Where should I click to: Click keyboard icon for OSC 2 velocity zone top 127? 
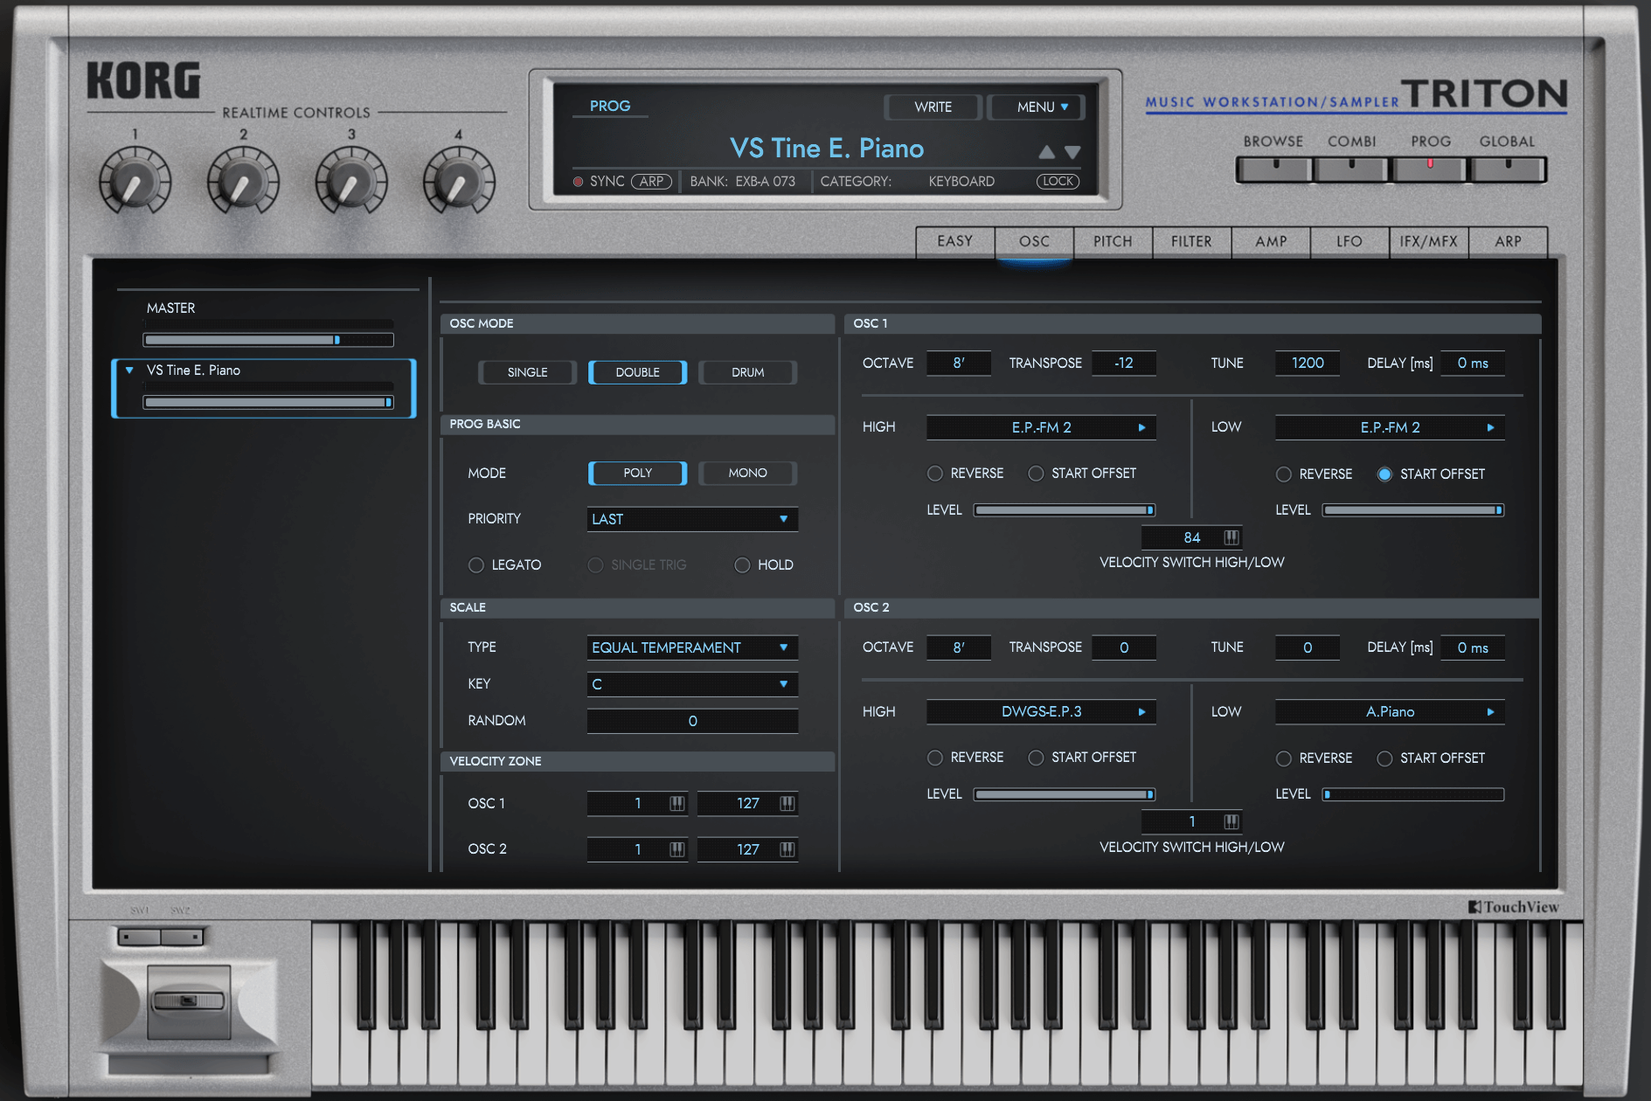tap(787, 849)
